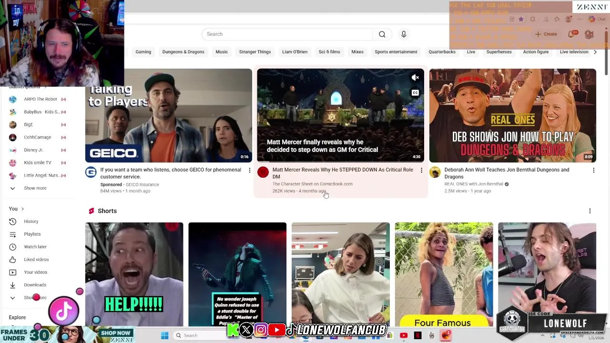
Task: Open Netflix from the taskbar
Action: (x=417, y=335)
